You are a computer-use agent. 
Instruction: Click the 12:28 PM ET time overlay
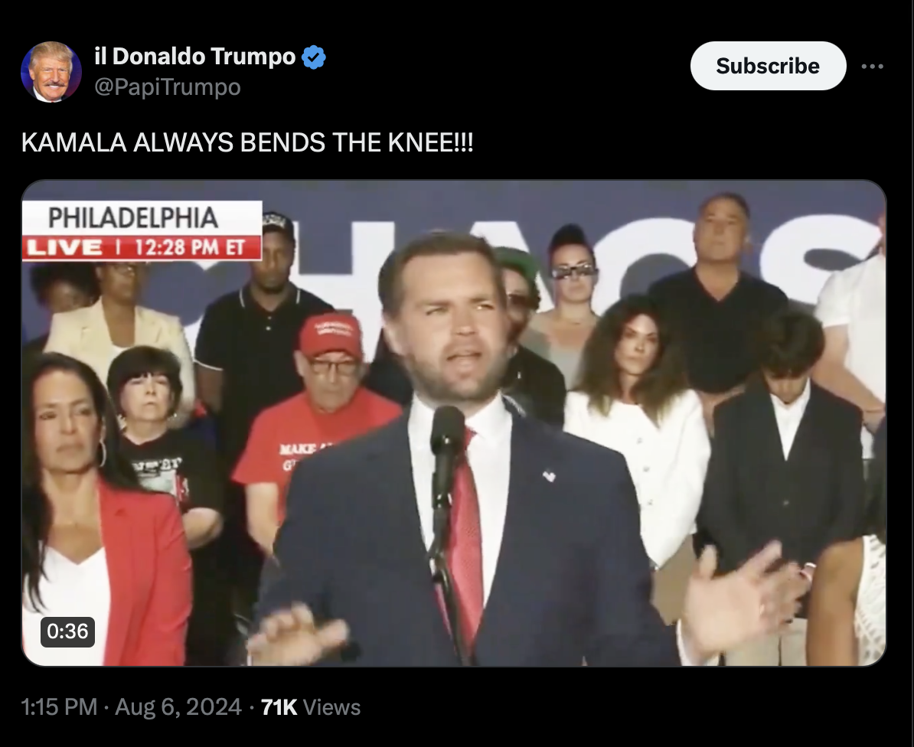189,248
